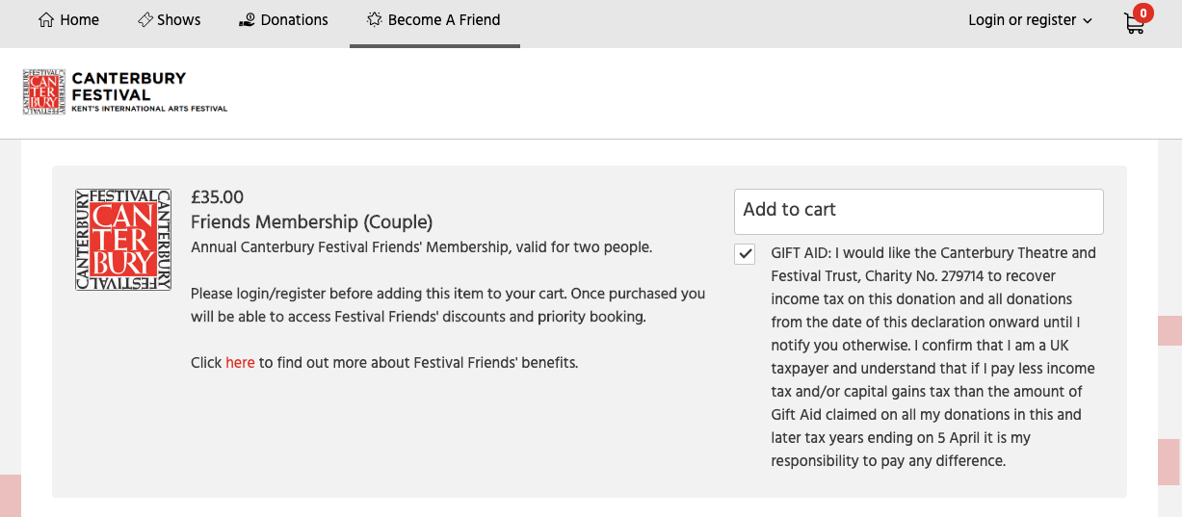Click the Friends Membership (Couple) title
Screen dimensions: 1182x517
312,222
